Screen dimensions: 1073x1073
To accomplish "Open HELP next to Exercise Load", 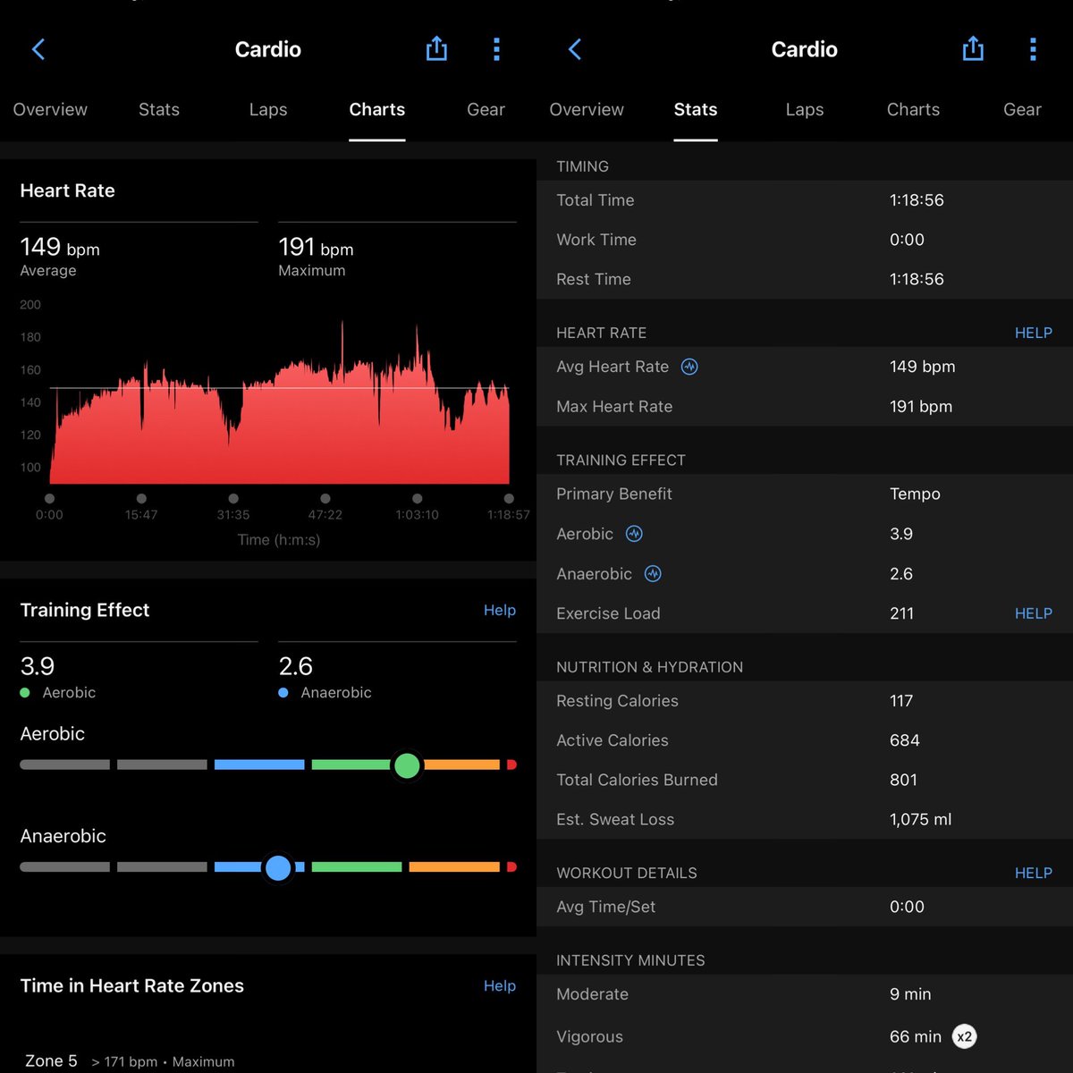I will 1034,613.
